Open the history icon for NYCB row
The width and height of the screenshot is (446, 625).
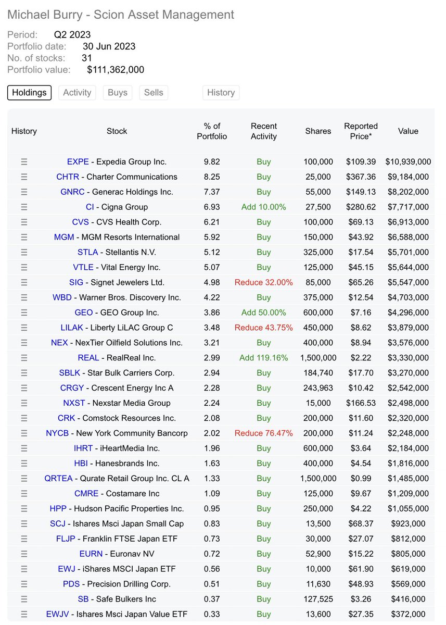(24, 433)
